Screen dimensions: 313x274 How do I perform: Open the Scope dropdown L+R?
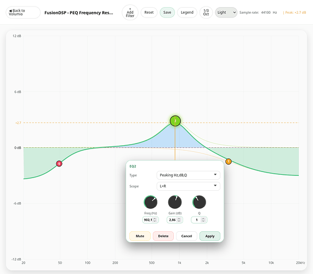coord(188,186)
